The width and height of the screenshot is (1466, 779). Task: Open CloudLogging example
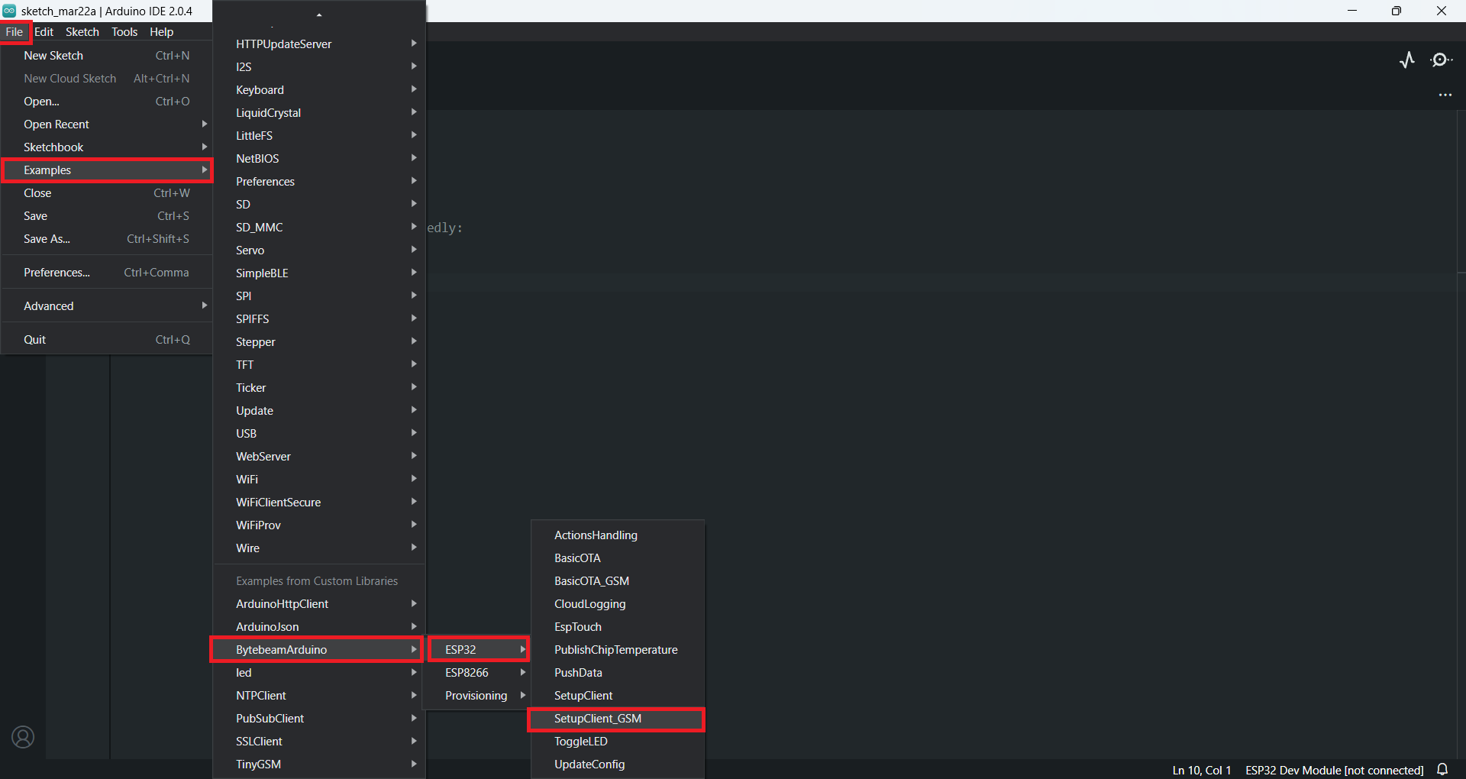pyautogui.click(x=618, y=604)
